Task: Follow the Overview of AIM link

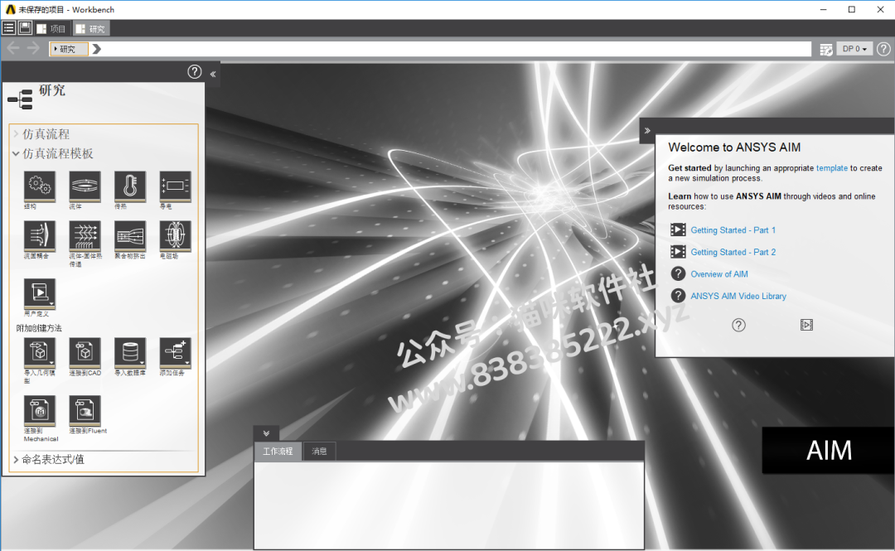Action: tap(719, 274)
